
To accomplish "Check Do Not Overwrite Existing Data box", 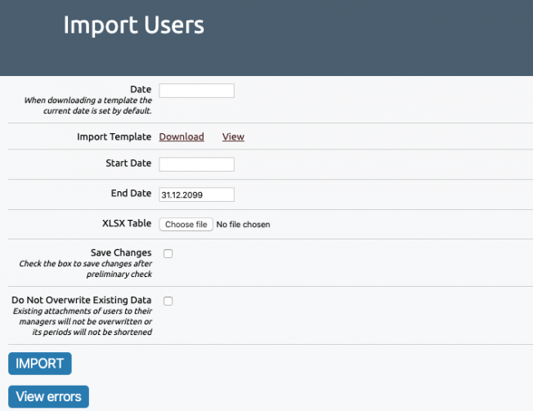I will [168, 301].
